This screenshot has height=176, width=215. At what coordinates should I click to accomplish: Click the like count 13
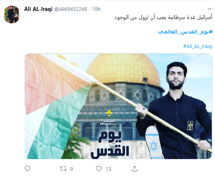point(109,169)
